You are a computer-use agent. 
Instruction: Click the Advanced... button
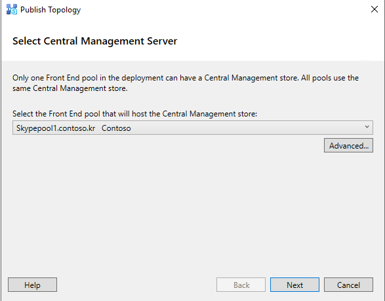(x=348, y=145)
